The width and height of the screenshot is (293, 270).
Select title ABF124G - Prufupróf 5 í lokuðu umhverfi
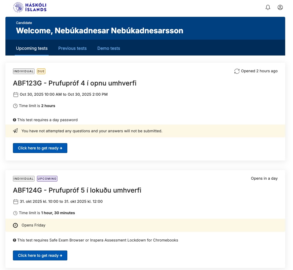pyautogui.click(x=77, y=190)
